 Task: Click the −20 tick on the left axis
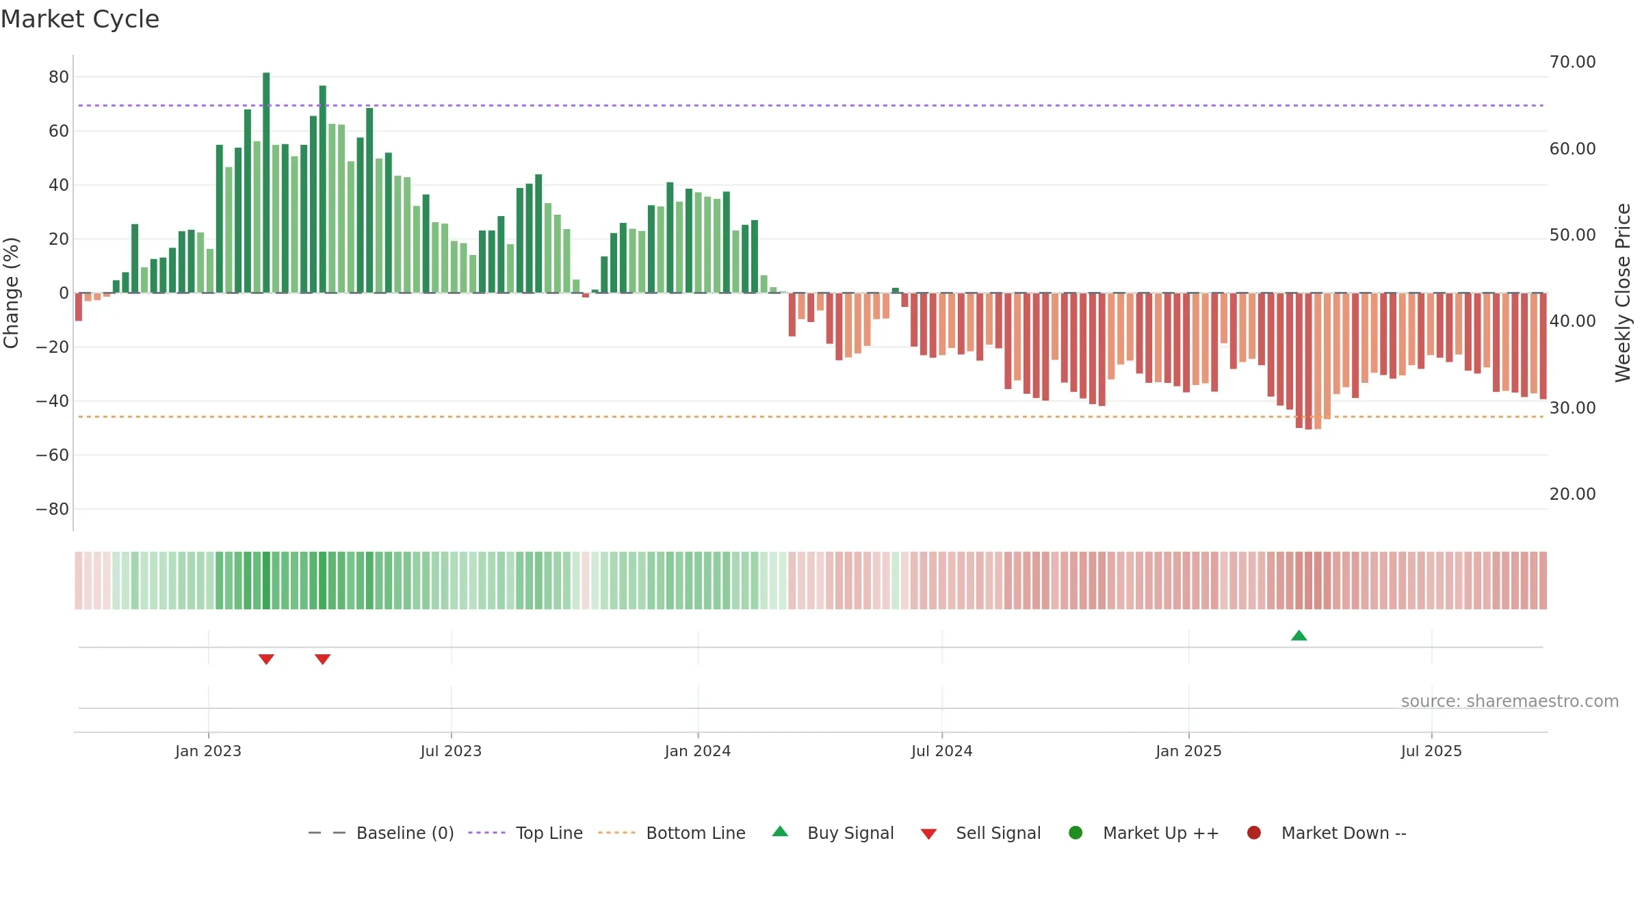[x=52, y=347]
